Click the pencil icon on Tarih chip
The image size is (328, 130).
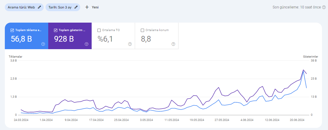pyautogui.click(x=76, y=7)
